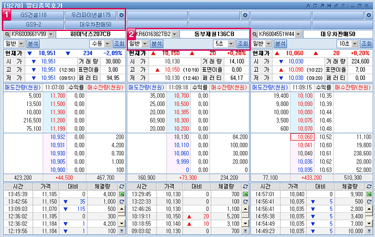The image size is (375, 237).
Task: Select highlighted price 10,060 in third order book
Action: click(x=302, y=137)
